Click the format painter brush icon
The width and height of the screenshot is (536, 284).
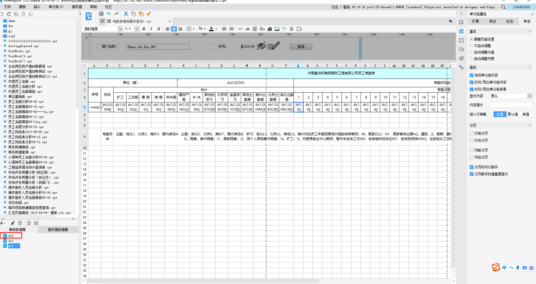click(149, 14)
